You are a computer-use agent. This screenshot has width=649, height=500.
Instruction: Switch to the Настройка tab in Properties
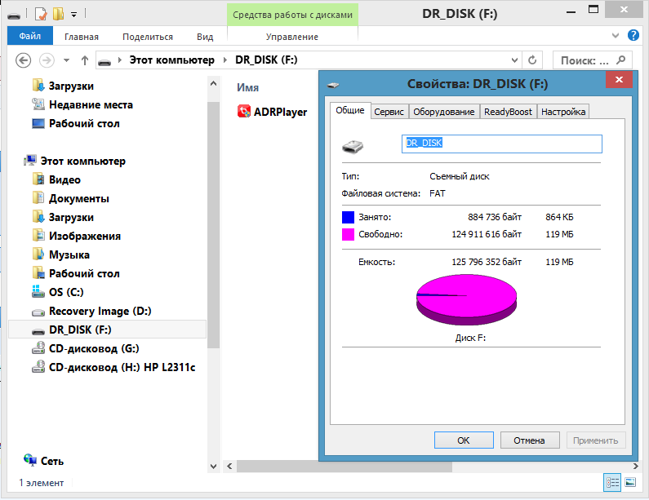pyautogui.click(x=563, y=112)
